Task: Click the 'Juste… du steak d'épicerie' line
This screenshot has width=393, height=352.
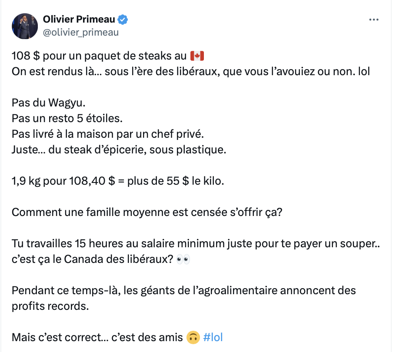Action: pos(119,150)
